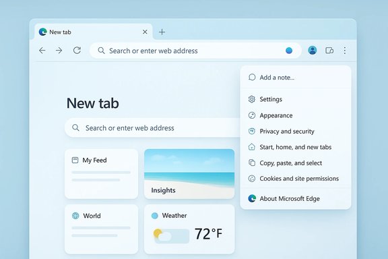The height and width of the screenshot is (259, 388).
Task: Open the tab actions icon beside the profile
Action: [x=329, y=51]
